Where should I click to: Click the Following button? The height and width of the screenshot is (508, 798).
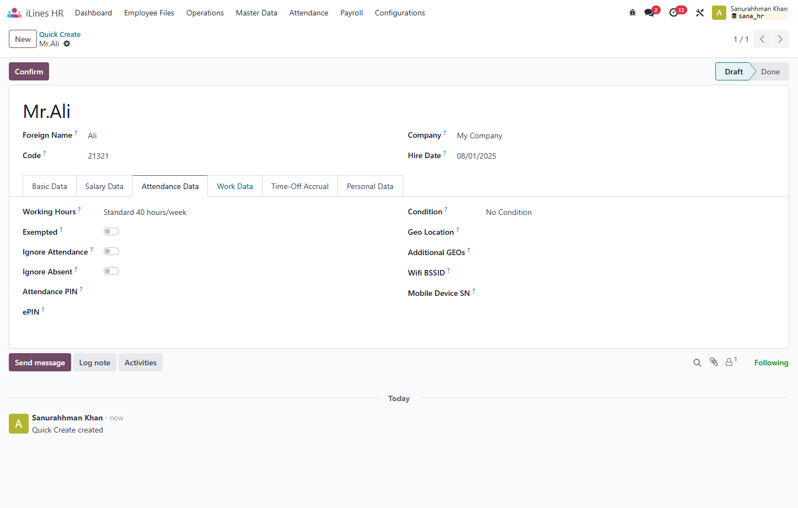point(772,363)
